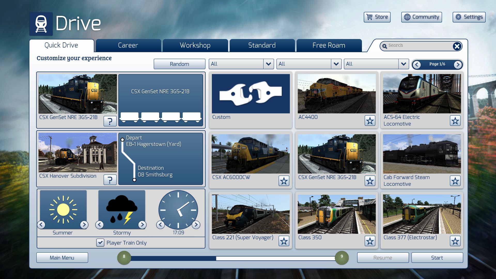This screenshot has height=279, width=496.
Task: Click the Drive train logo icon
Action: (41, 24)
